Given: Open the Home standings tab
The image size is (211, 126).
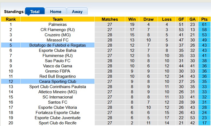Looking at the screenshot, I should pos(56,12).
